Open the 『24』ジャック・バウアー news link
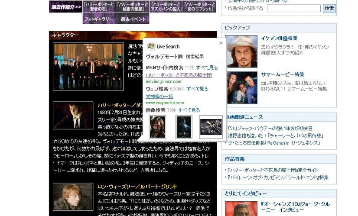Image resolution: width=358 pixels, height=216 pixels. coord(270,129)
